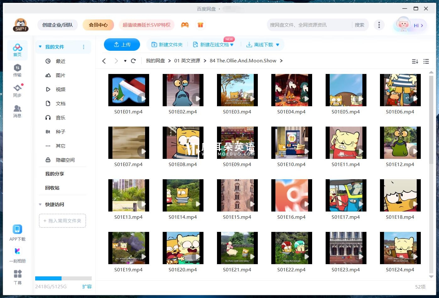Open 回收站 recycle bin
Image resolution: width=439 pixels, height=298 pixels.
pyautogui.click(x=52, y=188)
